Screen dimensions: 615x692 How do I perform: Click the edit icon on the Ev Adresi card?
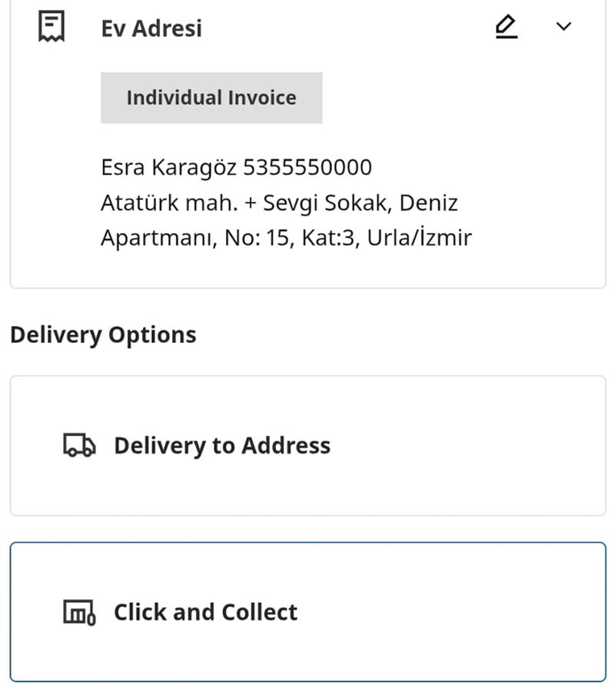[x=506, y=25]
